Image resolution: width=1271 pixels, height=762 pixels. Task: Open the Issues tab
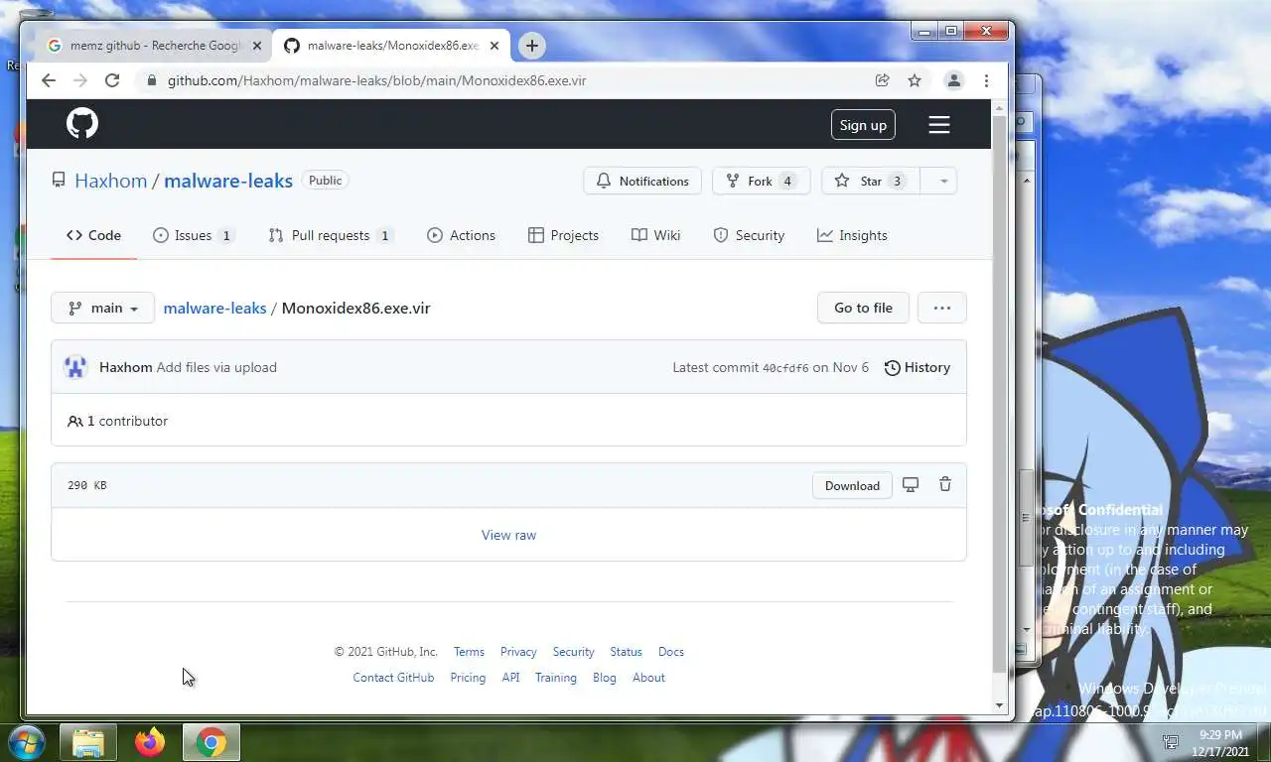193,235
